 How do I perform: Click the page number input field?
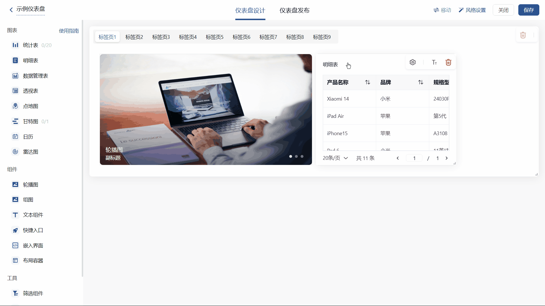(x=414, y=158)
